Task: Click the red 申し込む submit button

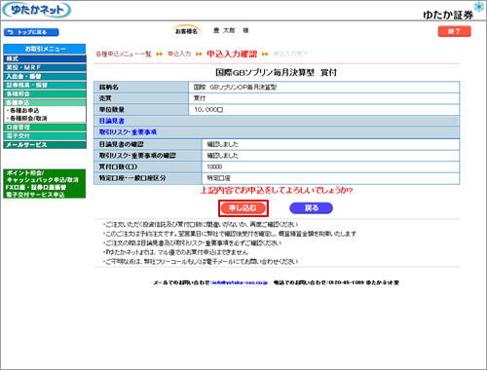Action: click(243, 208)
